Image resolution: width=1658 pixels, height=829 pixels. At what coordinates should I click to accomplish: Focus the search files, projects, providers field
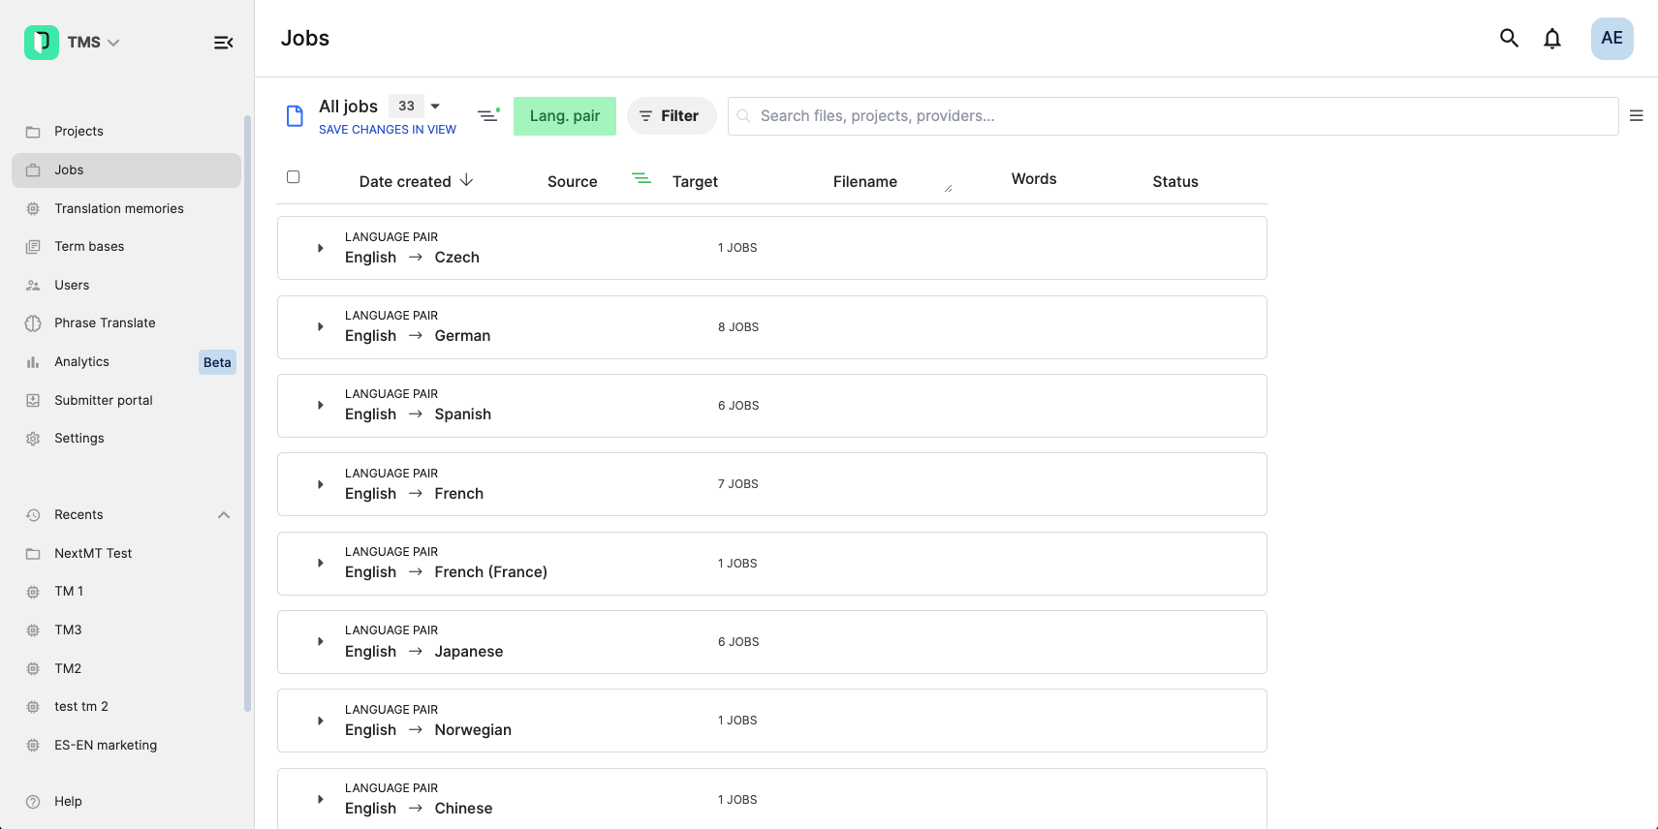tap(1173, 116)
